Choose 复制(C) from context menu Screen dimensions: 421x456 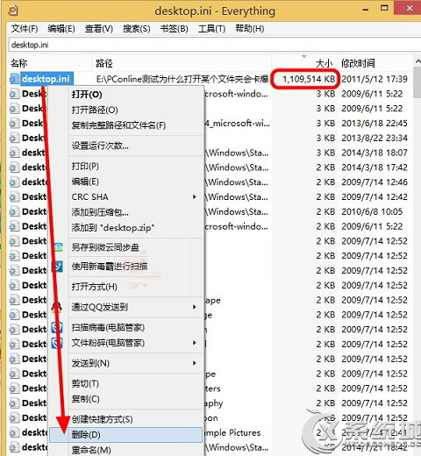coord(85,399)
